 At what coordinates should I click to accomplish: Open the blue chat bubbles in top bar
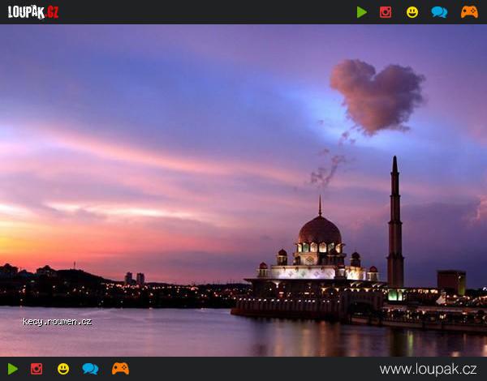[x=439, y=12]
